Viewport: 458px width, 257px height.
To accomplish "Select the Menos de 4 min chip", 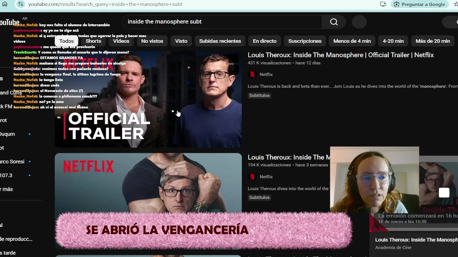I will tap(352, 41).
